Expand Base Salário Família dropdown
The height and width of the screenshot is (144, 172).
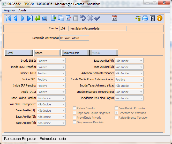tap(51, 98)
